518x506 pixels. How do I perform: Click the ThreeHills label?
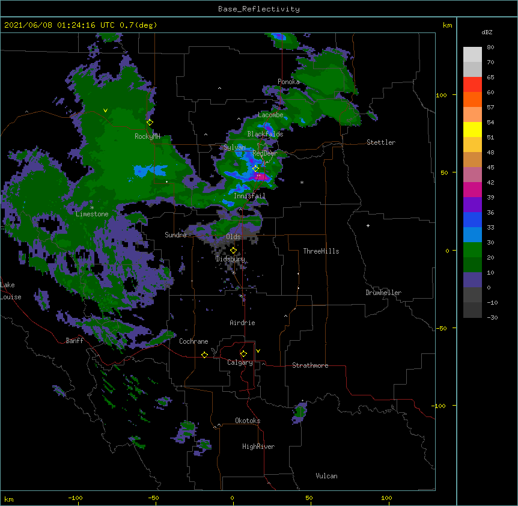[321, 251]
